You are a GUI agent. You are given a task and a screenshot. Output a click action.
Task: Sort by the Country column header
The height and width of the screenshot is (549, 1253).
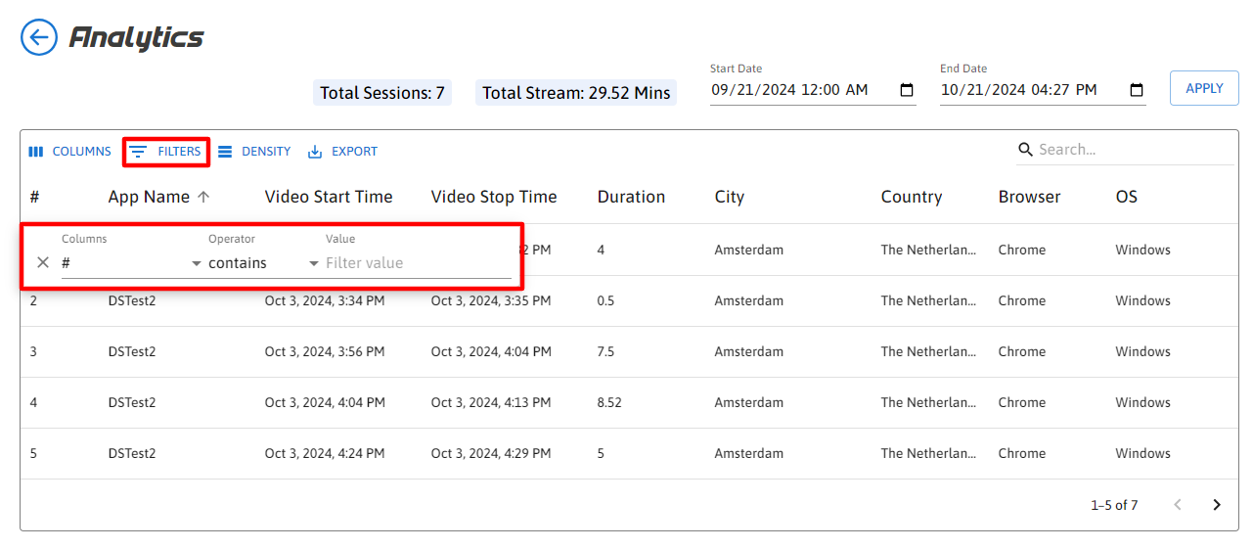(911, 197)
